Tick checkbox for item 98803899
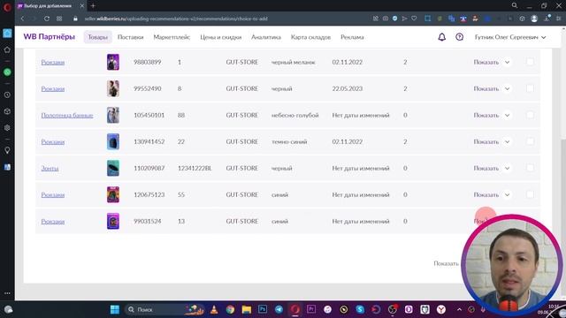Screen dimensions: 566x318 point(530,62)
